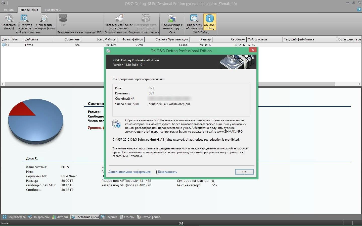Open Дополнительная информация link
Screen dimensions: 362x226
[x=129, y=172]
